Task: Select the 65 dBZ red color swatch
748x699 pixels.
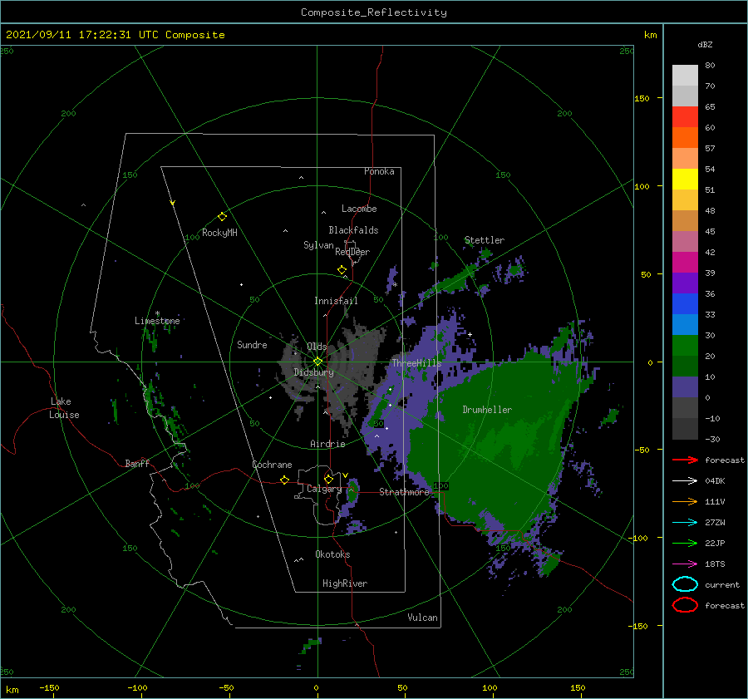Action: pos(685,117)
